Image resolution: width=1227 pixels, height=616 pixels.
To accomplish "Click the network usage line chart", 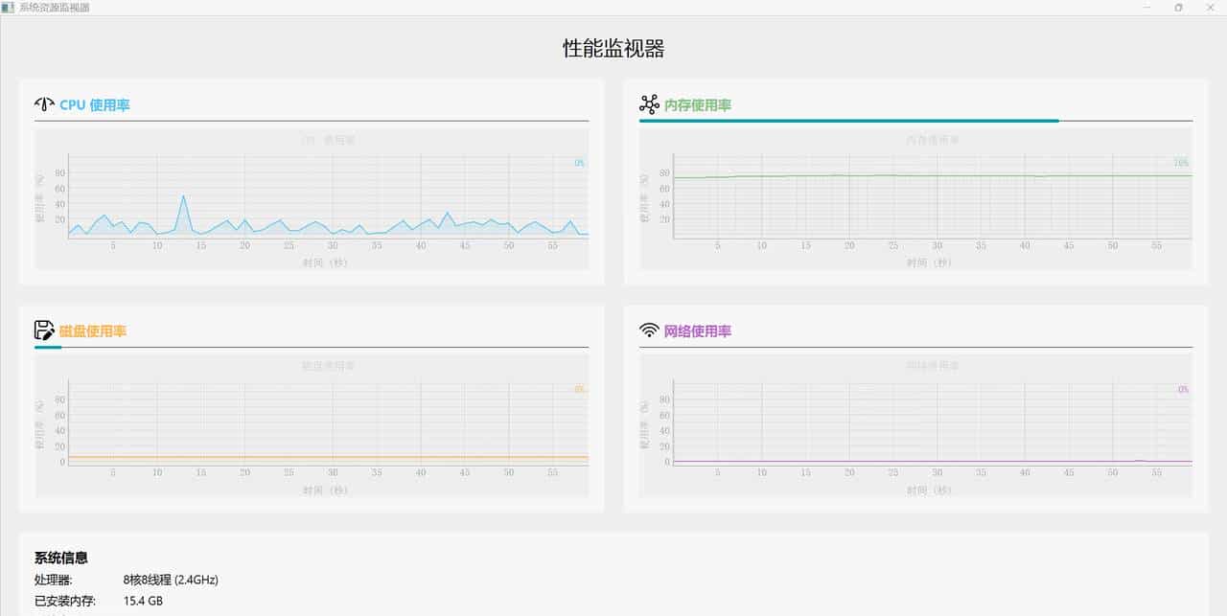I will tap(915, 425).
